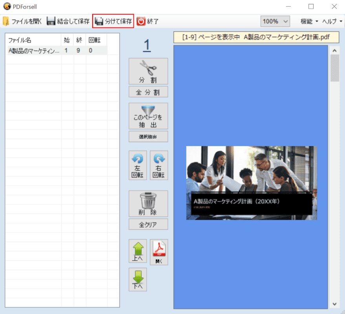This screenshot has height=314, width=345.
Task: Open the 100% zoom dropdown
Action: [x=275, y=21]
